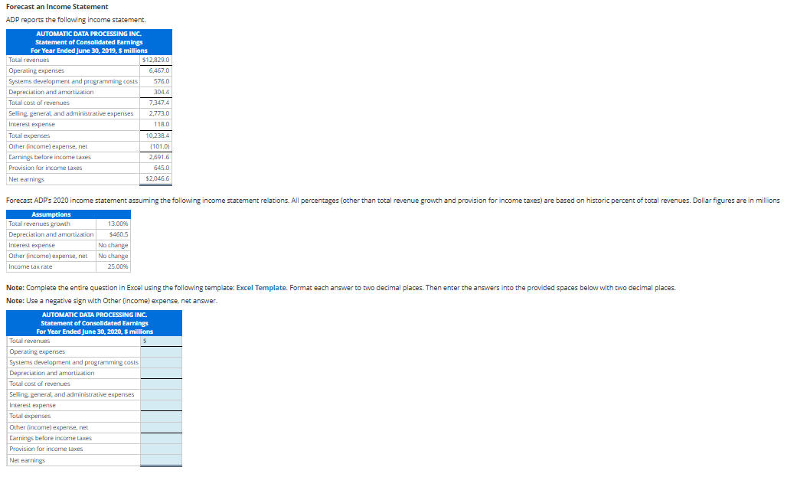Click the 2020 Depreciation and amortization input field
The width and height of the screenshot is (787, 477).
tap(161, 373)
